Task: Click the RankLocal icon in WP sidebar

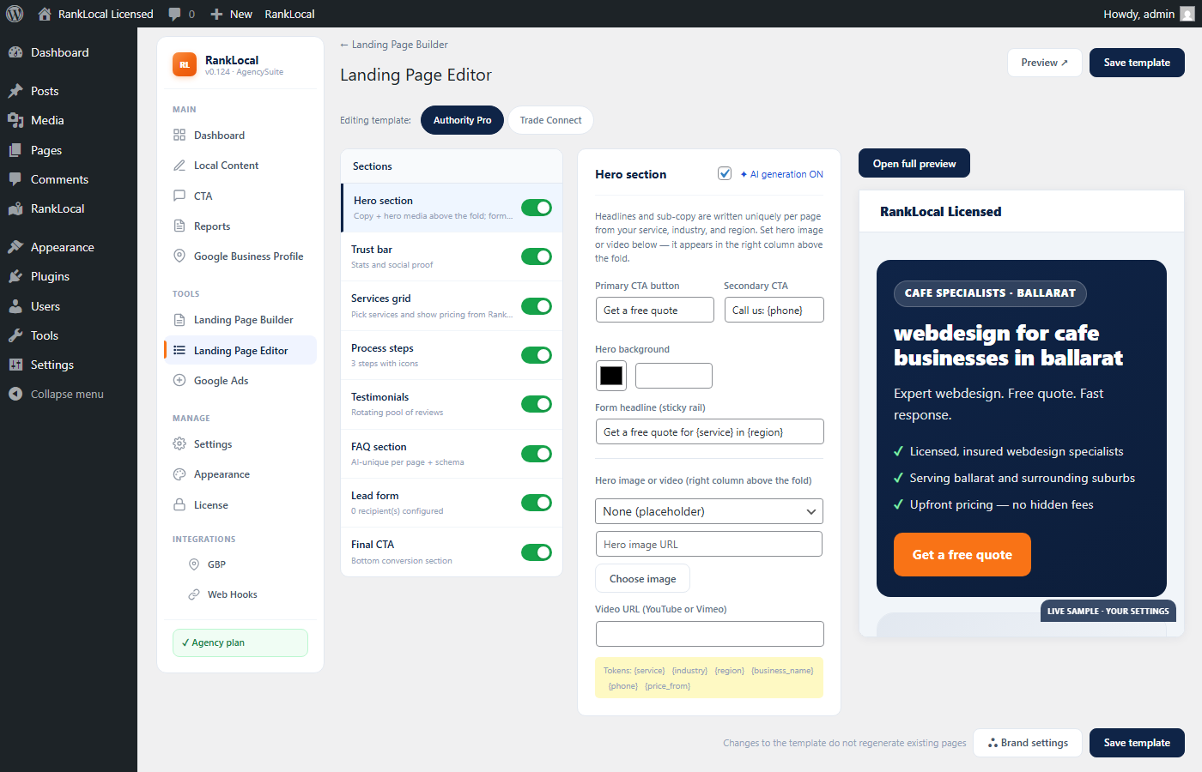Action: pyautogui.click(x=15, y=208)
